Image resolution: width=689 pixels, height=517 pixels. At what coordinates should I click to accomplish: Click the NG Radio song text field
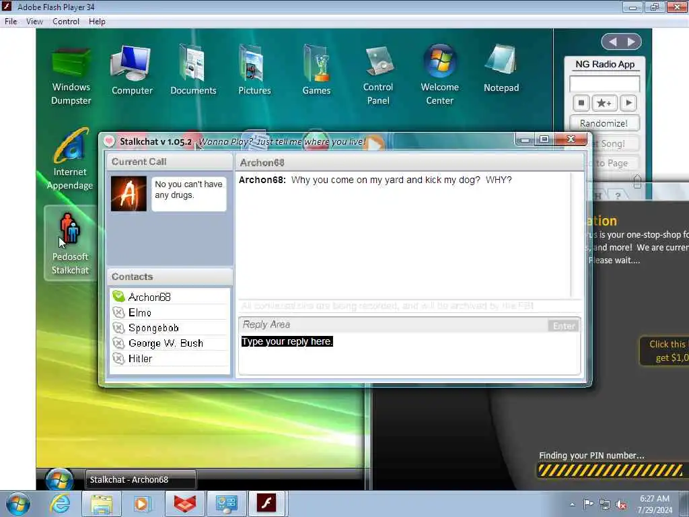tap(604, 83)
